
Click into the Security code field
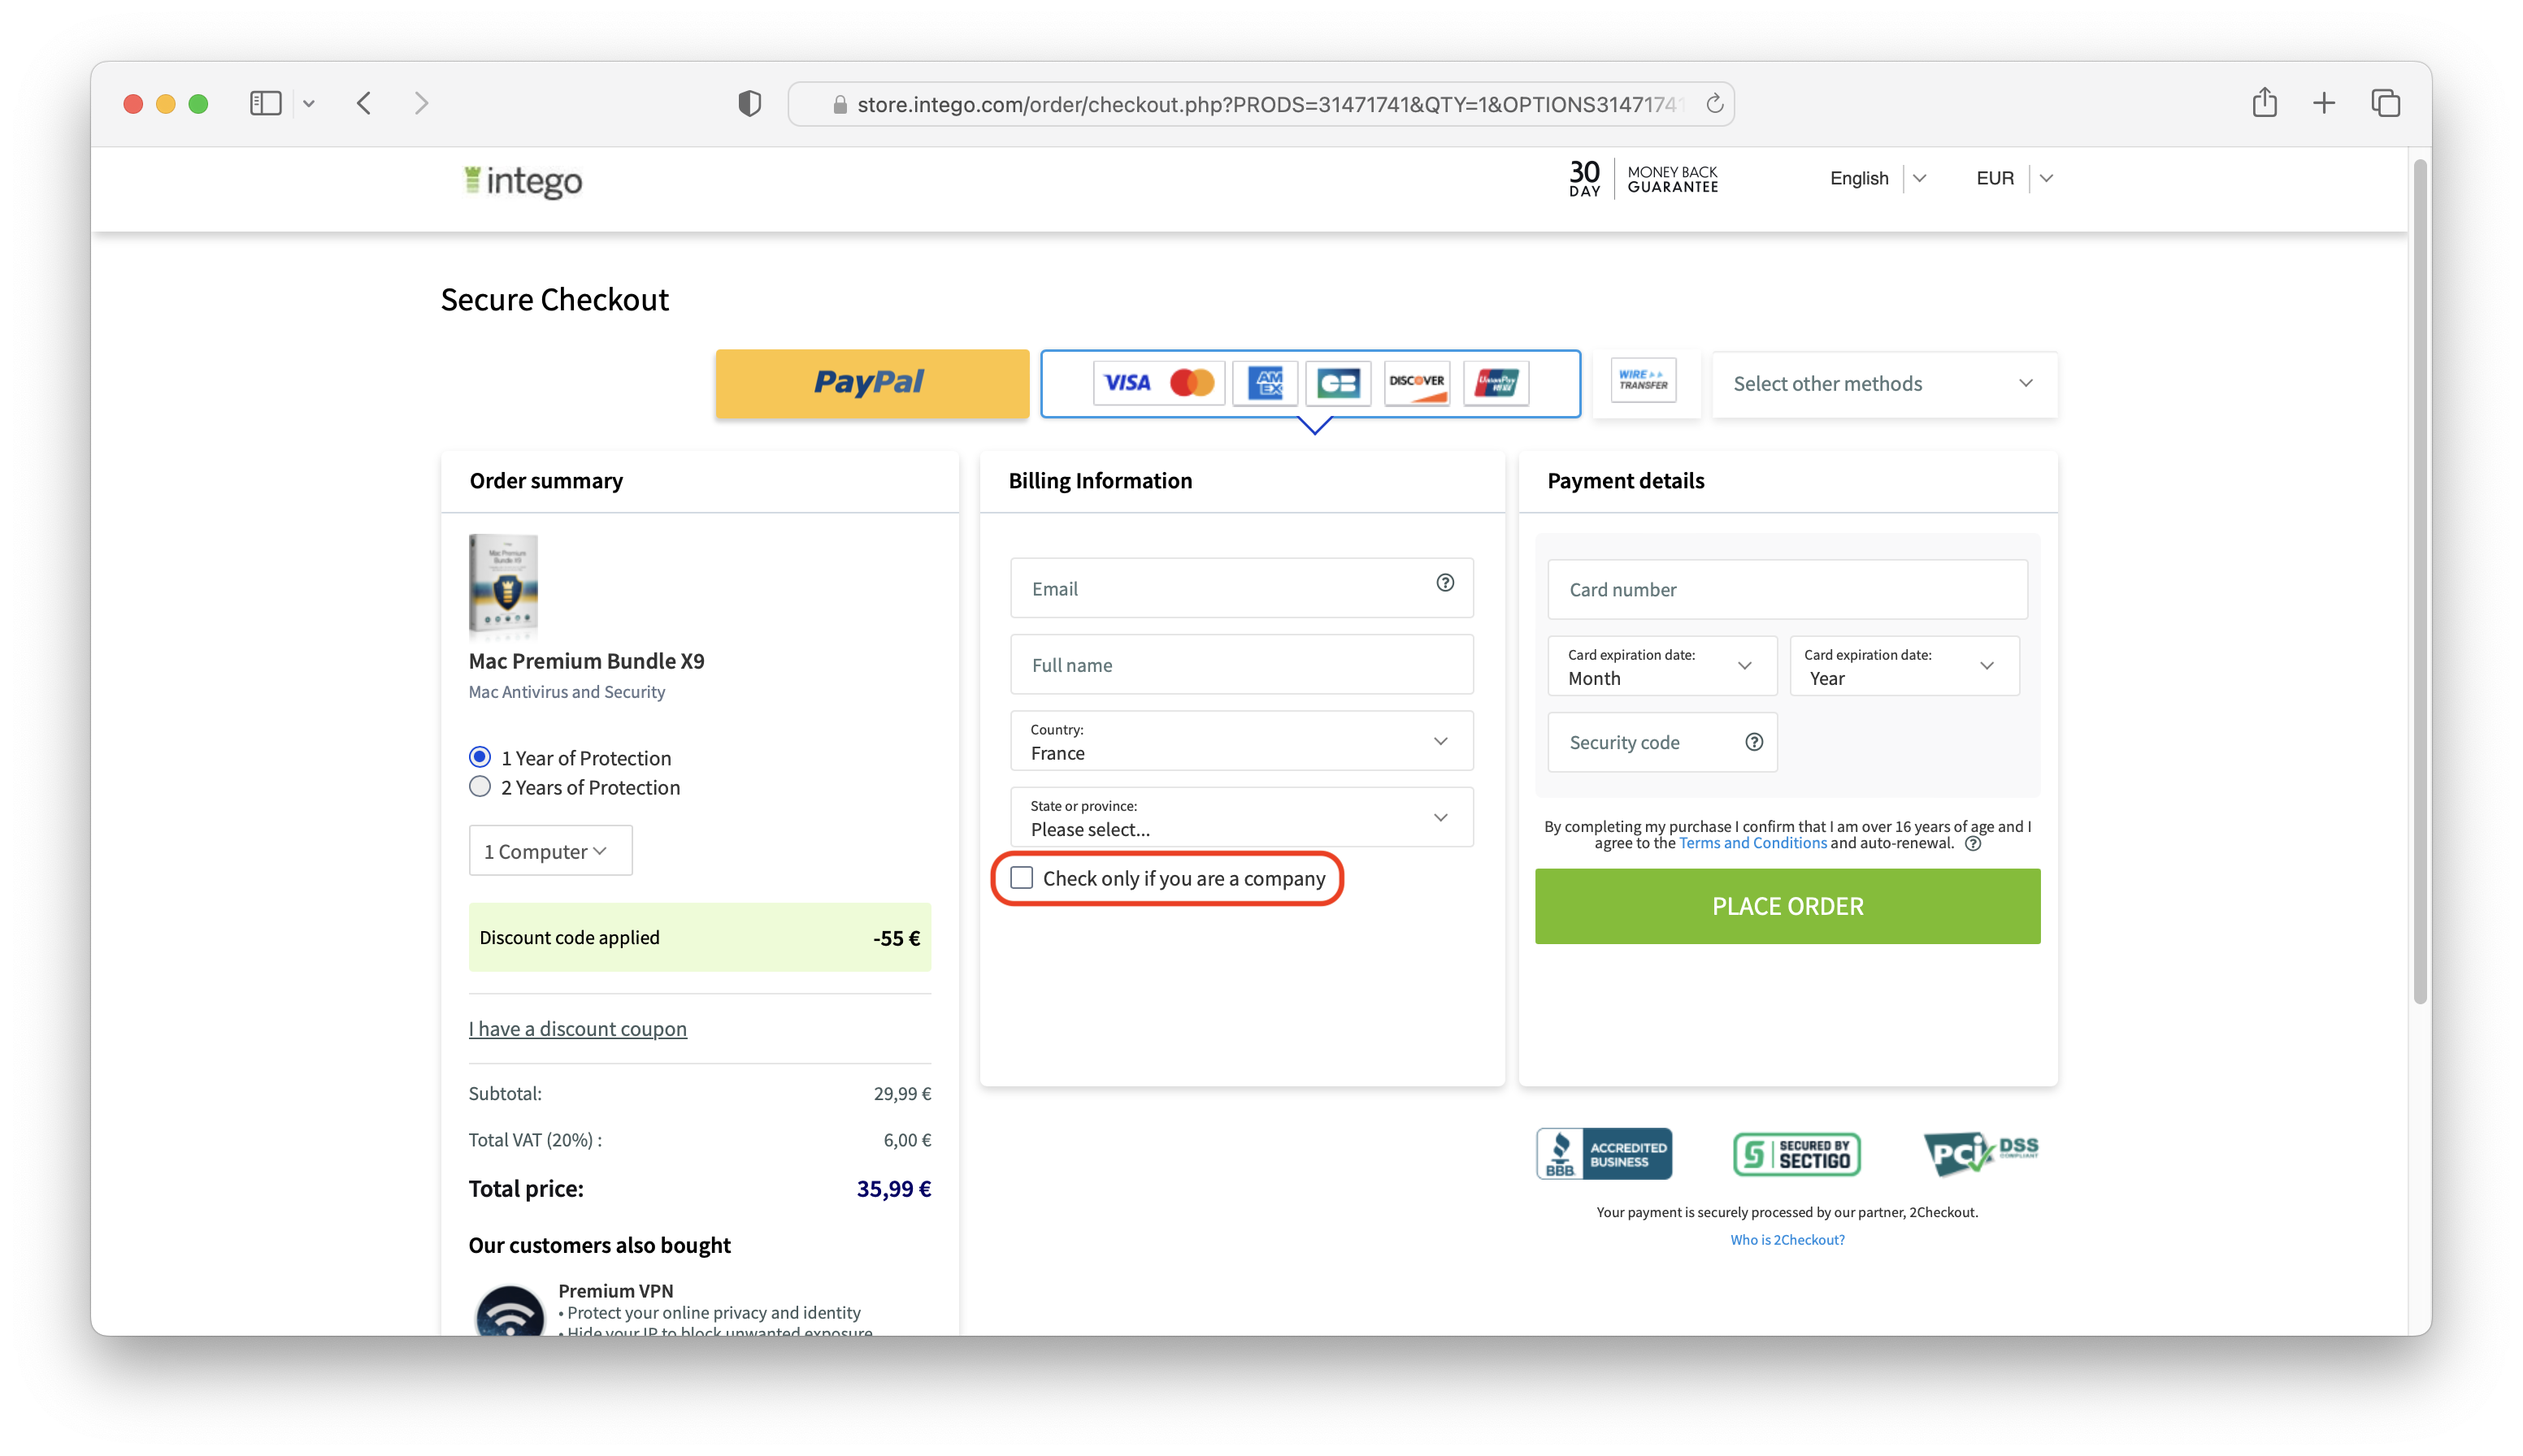tap(1661, 742)
